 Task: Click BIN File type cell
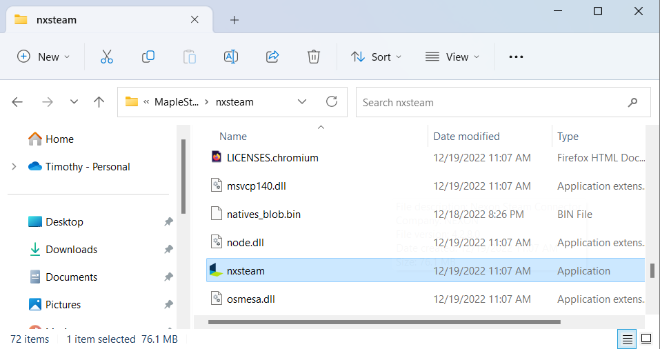click(x=574, y=215)
